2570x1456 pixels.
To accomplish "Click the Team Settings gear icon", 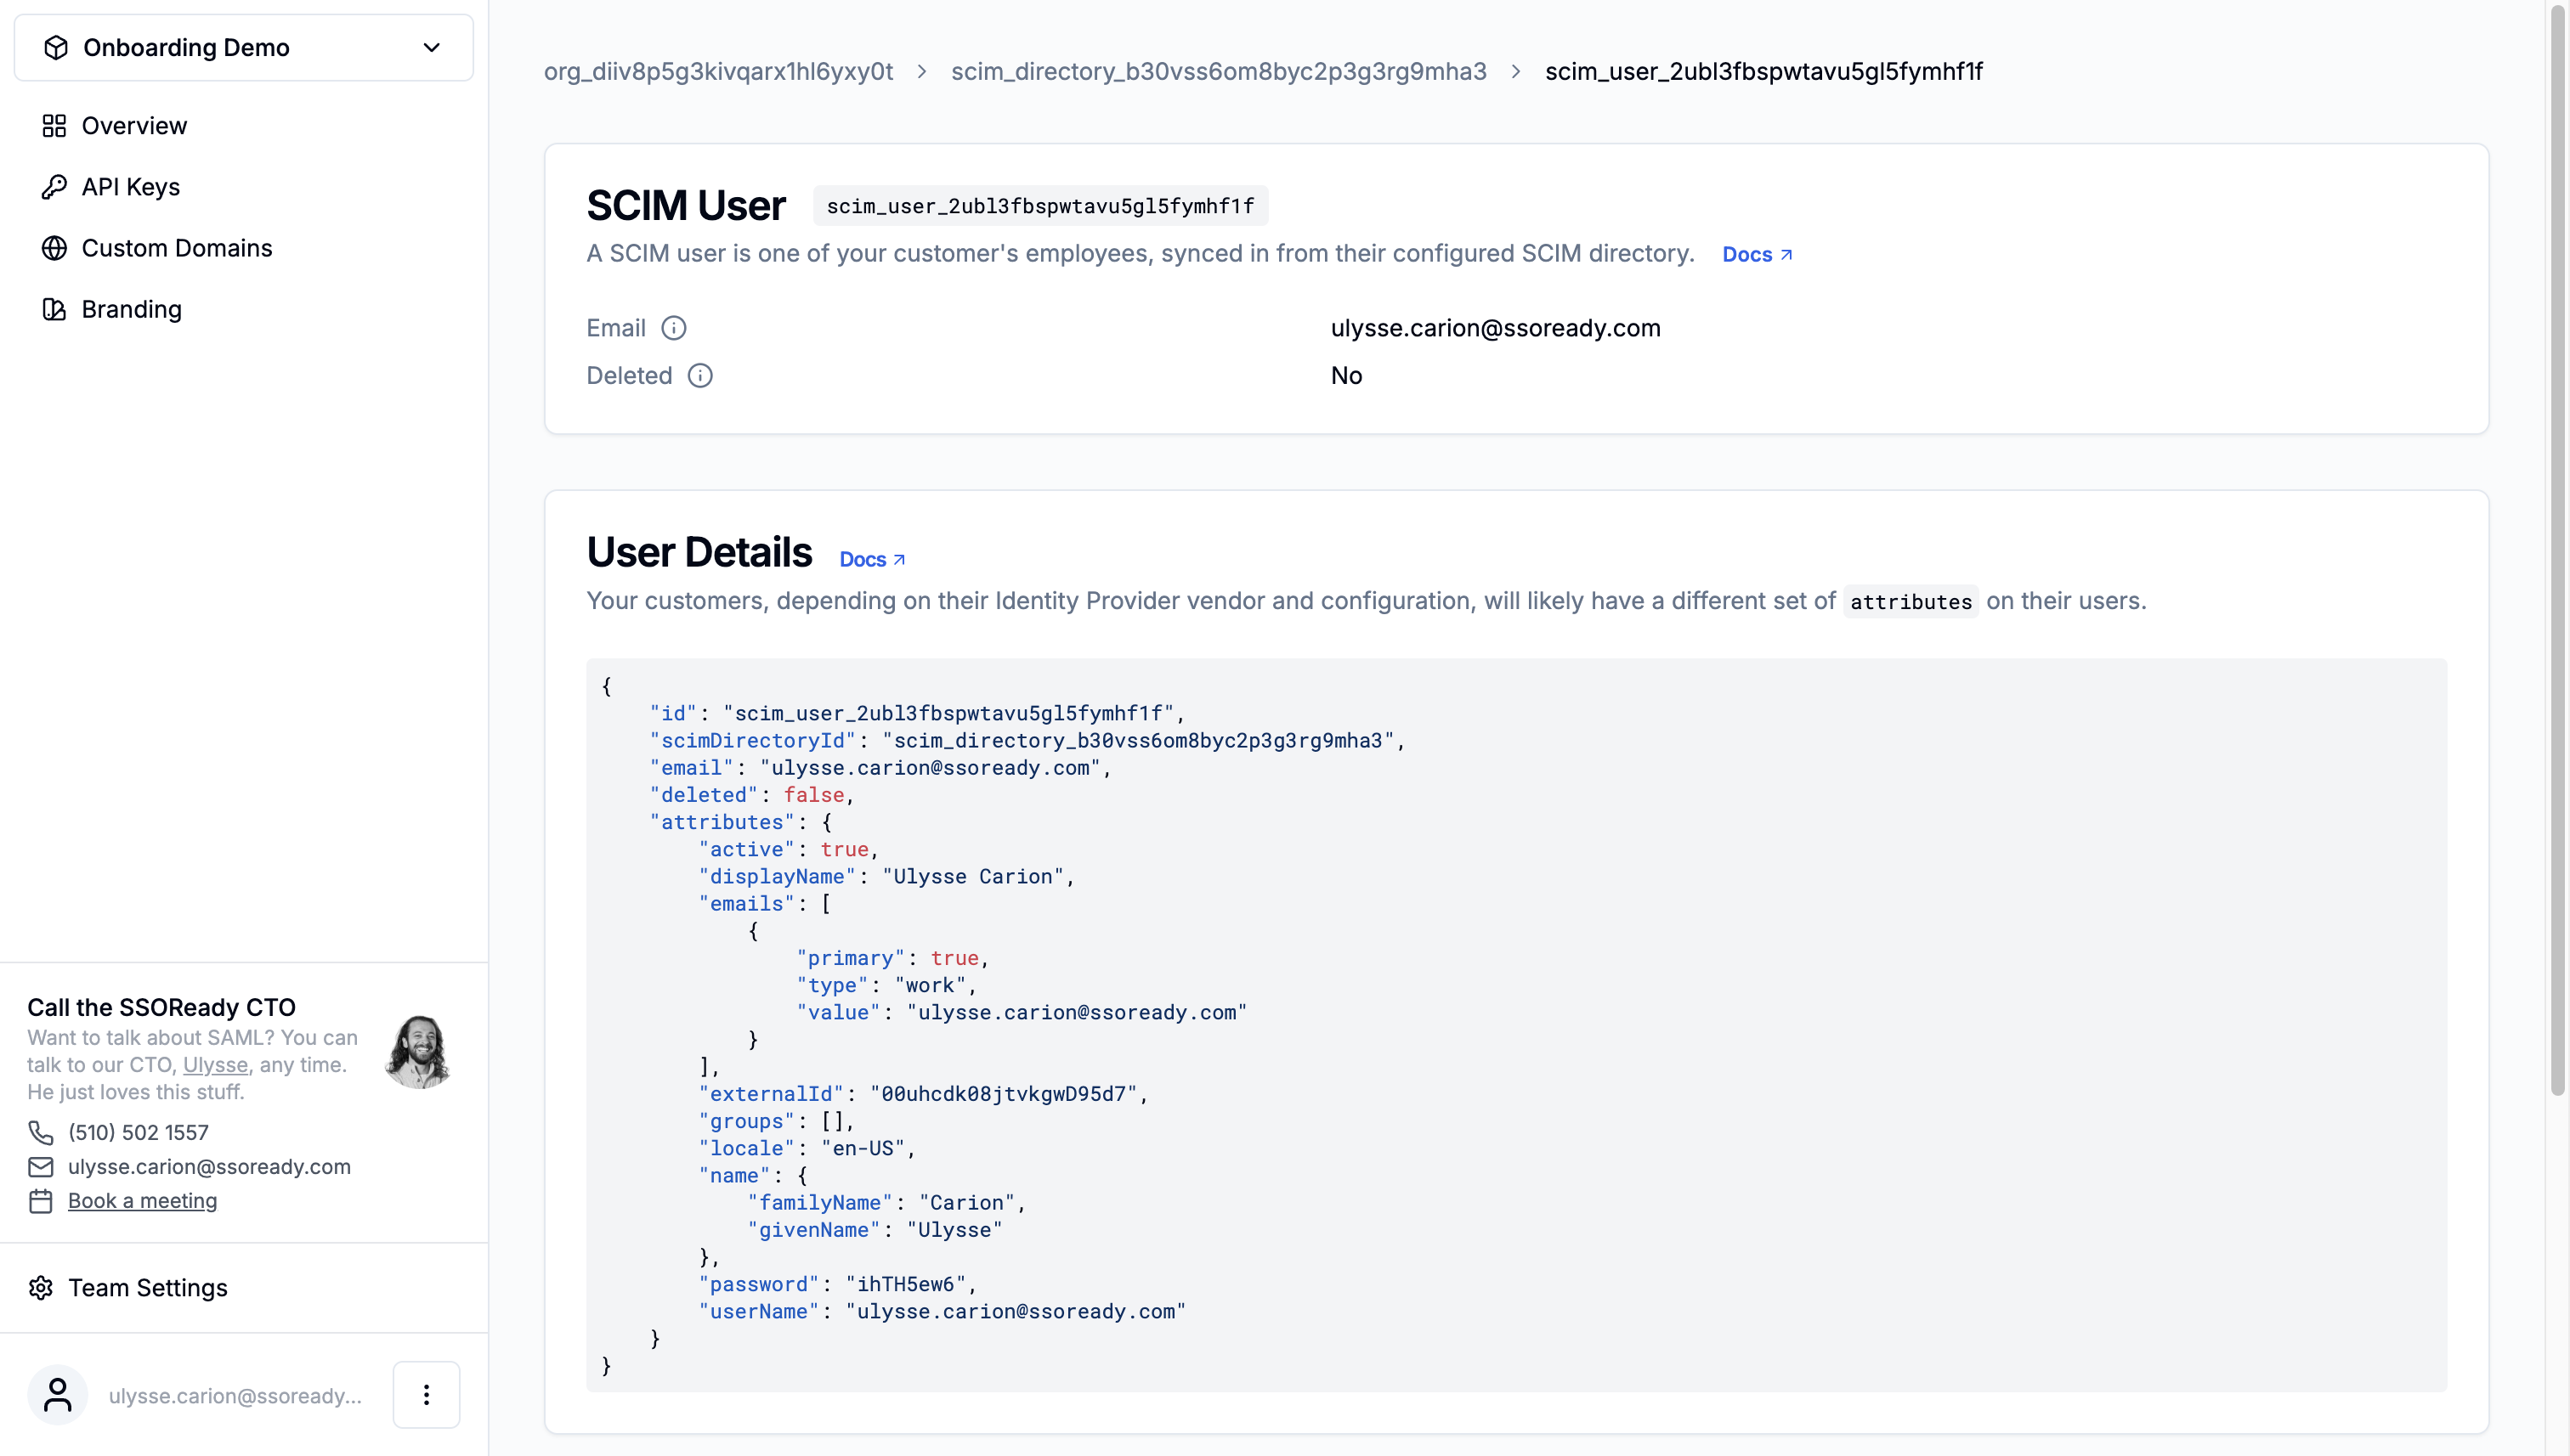I will pos(41,1288).
